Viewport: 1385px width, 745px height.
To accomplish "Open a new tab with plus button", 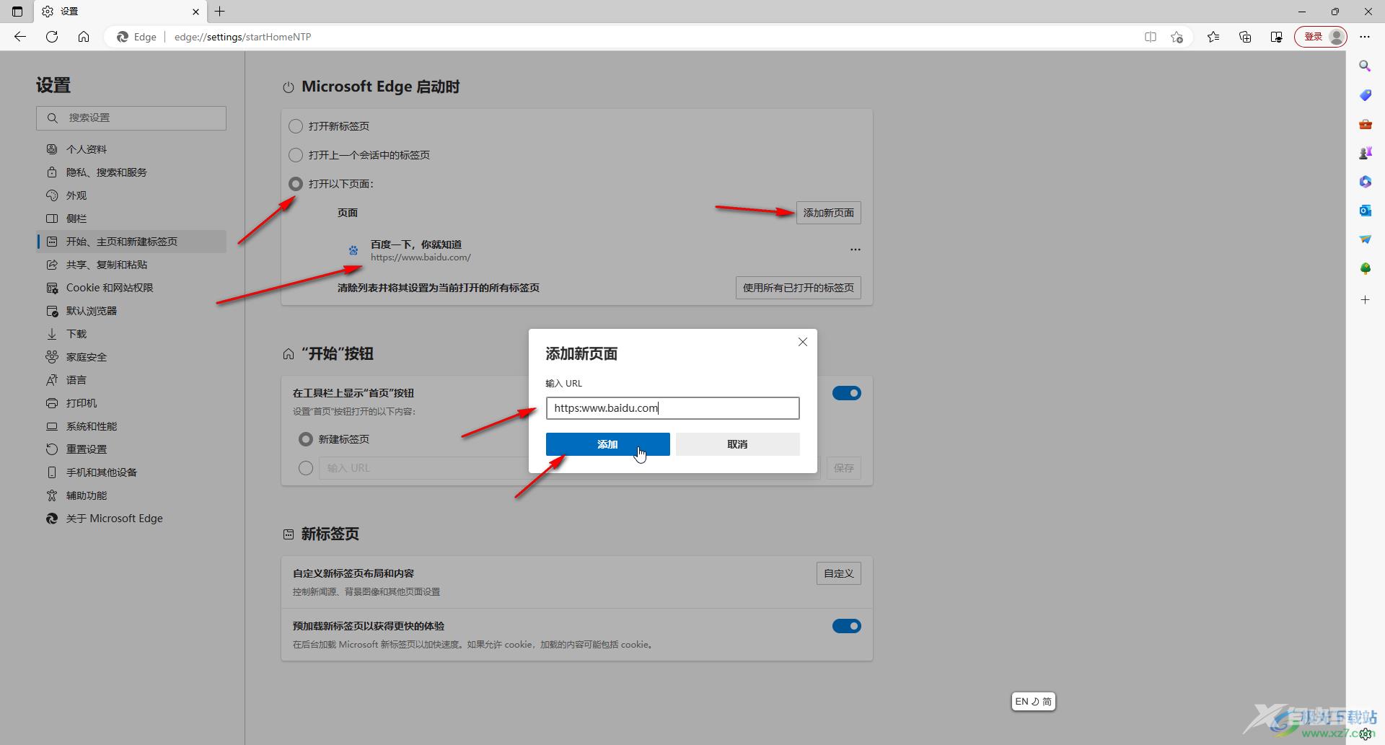I will (220, 12).
